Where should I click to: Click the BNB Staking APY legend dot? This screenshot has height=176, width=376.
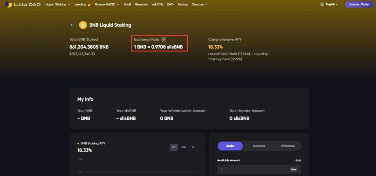(x=78, y=143)
